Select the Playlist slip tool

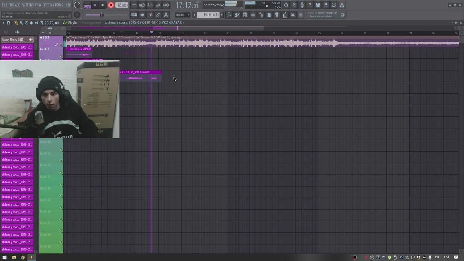36,23
